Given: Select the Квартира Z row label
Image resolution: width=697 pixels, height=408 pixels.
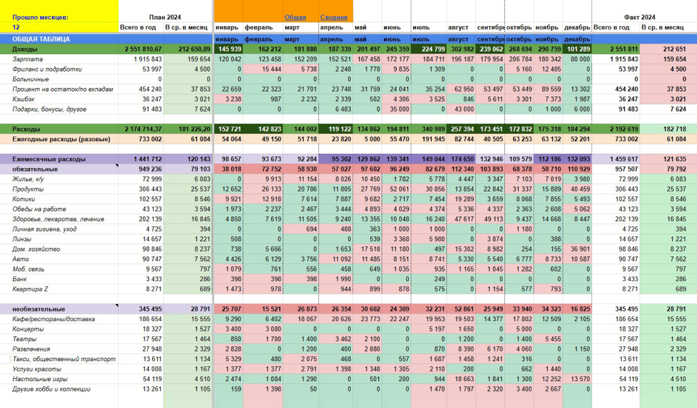Looking at the screenshot, I should pyautogui.click(x=31, y=289).
